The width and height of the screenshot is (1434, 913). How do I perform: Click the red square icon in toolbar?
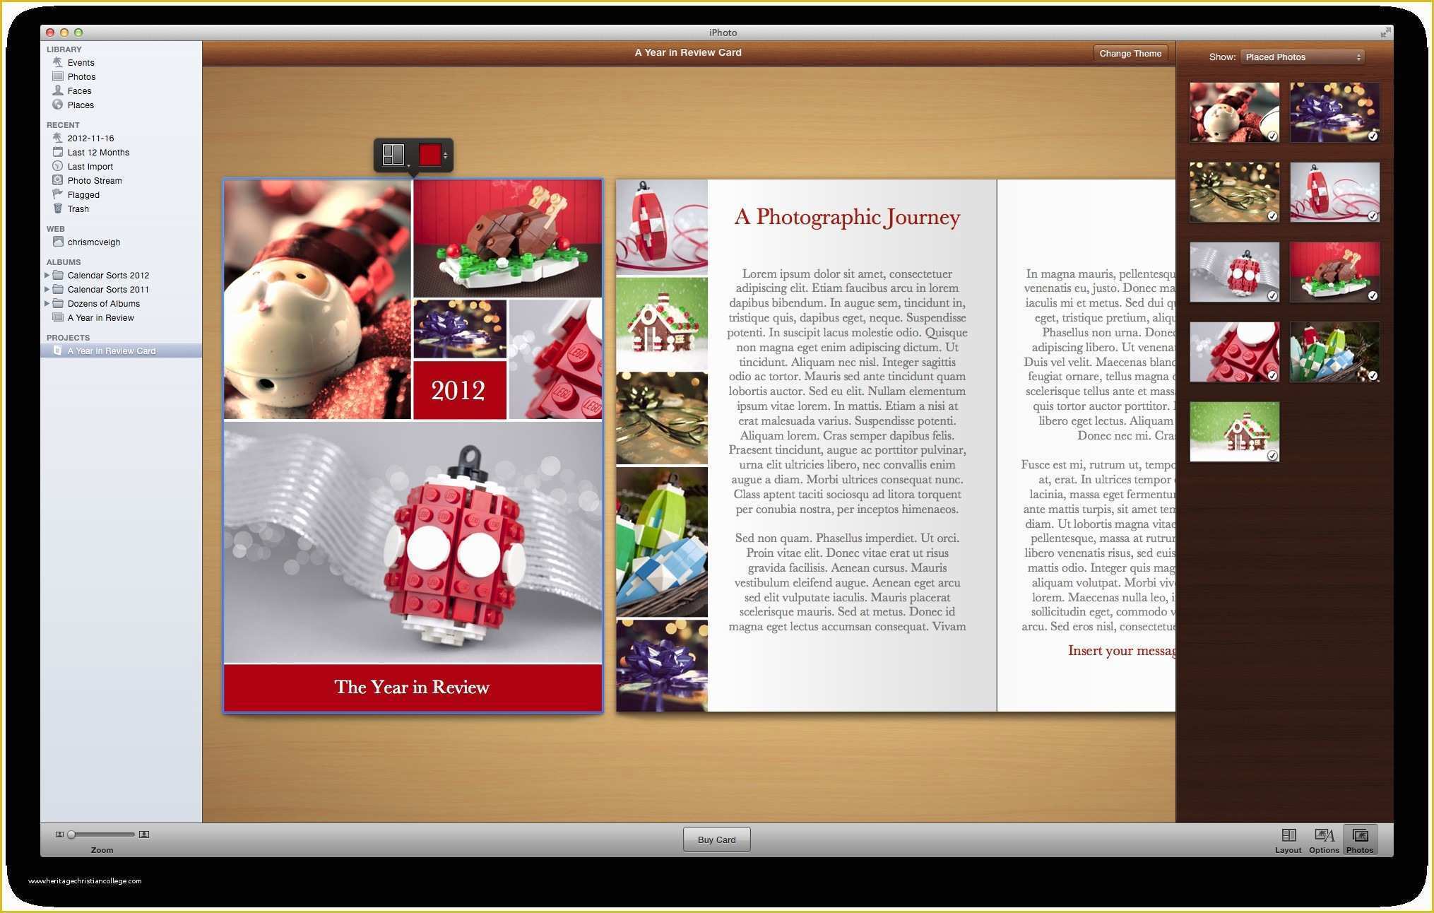pos(429,154)
